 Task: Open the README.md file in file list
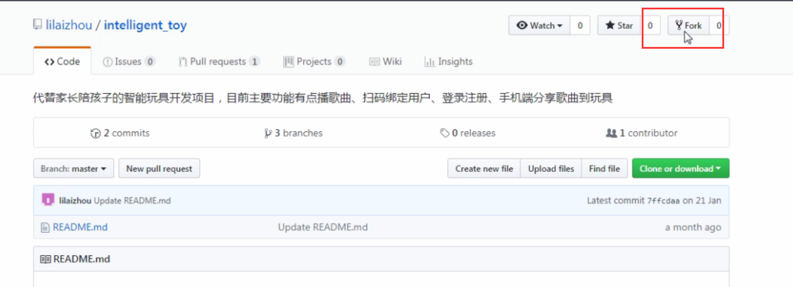pyautogui.click(x=80, y=227)
